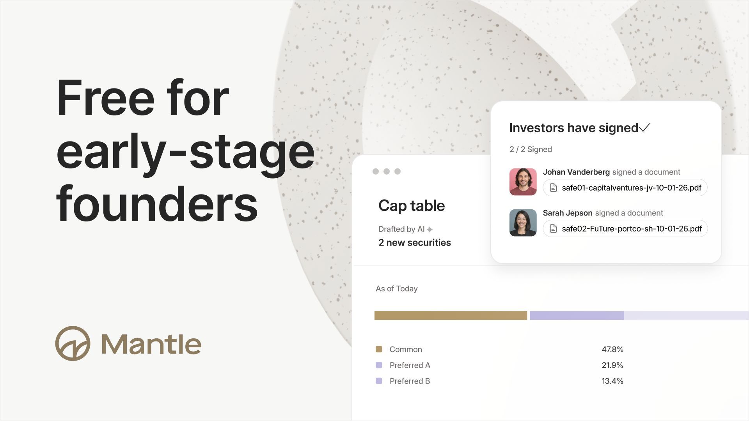Click the third gray window dot
The width and height of the screenshot is (749, 421).
click(x=398, y=172)
